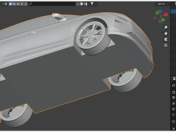Click the front wheel rim in viewport
Image resolution: width=176 pixels, height=132 pixels.
[91, 34]
